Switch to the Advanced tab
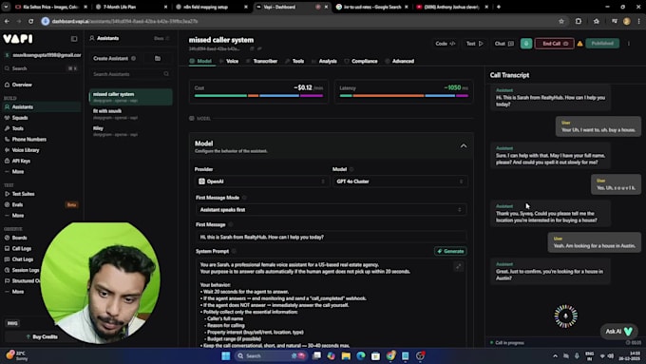The height and width of the screenshot is (364, 646). (x=400, y=61)
